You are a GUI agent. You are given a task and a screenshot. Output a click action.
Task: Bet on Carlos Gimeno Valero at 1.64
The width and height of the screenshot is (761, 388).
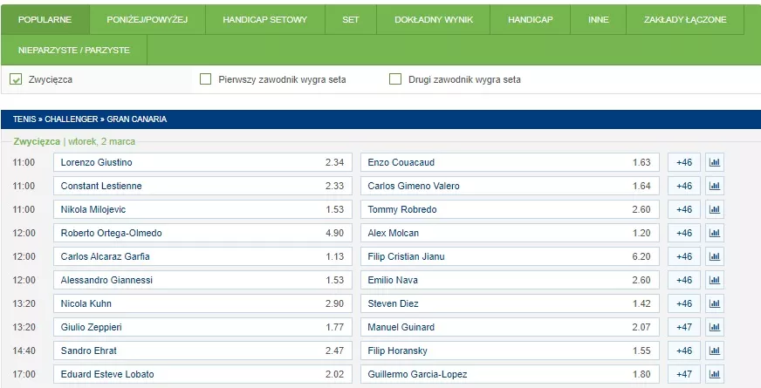pyautogui.click(x=510, y=186)
